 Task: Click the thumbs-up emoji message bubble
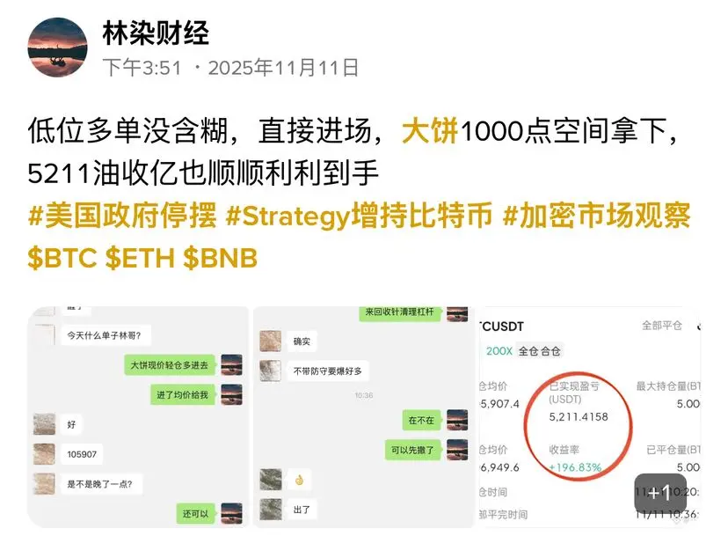(299, 480)
